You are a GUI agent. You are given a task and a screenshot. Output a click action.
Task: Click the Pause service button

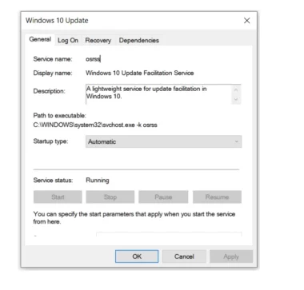click(x=163, y=197)
